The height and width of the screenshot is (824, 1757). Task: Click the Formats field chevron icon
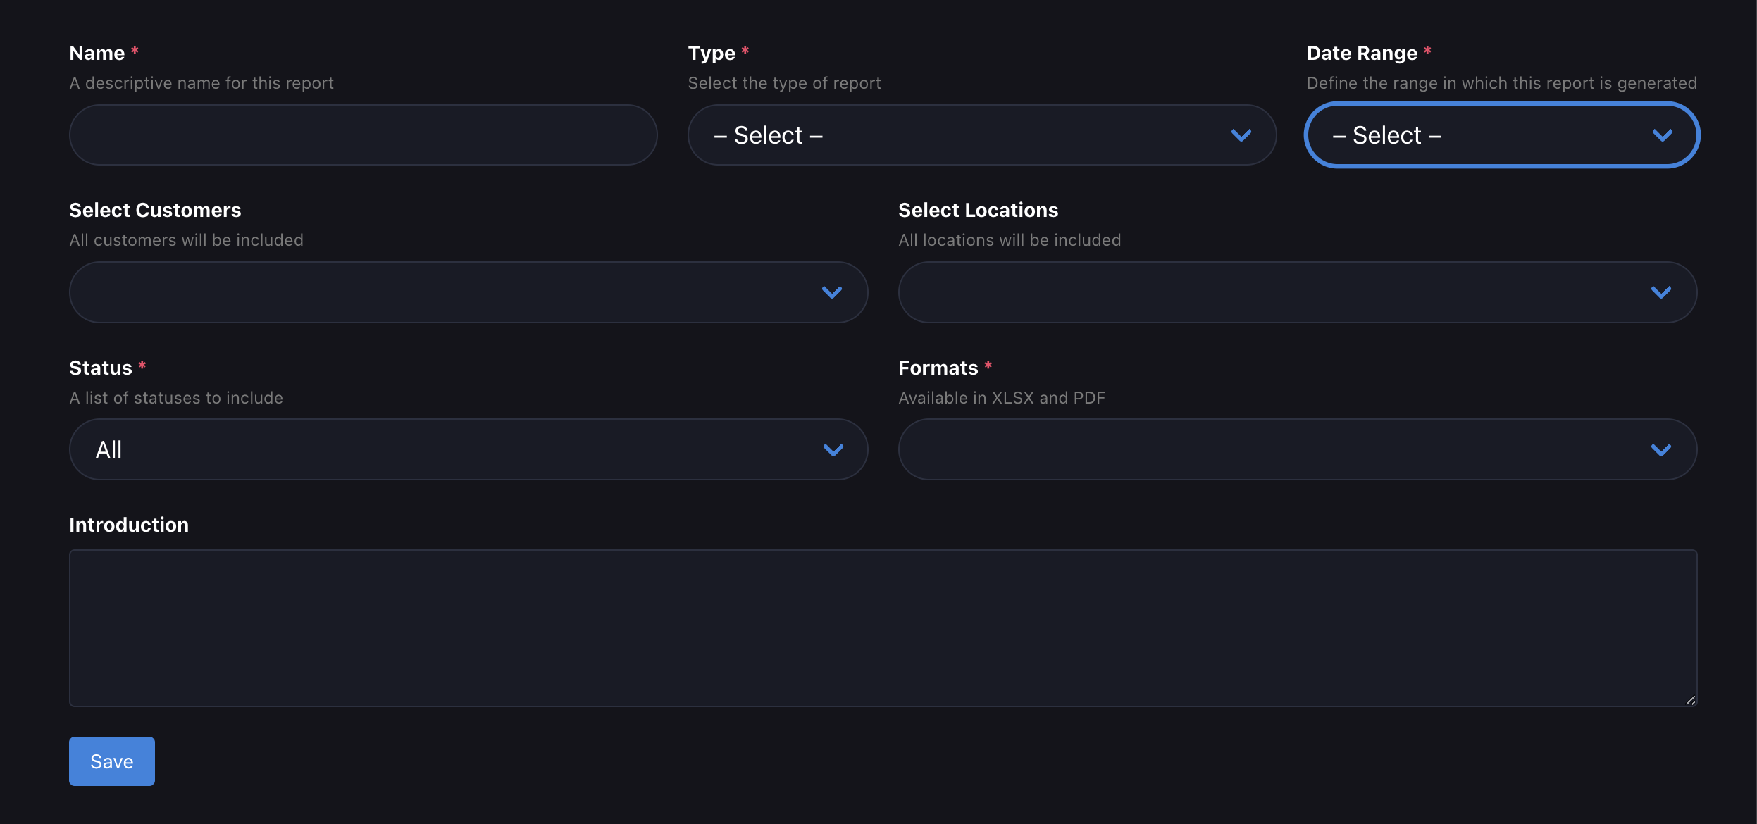pos(1661,450)
